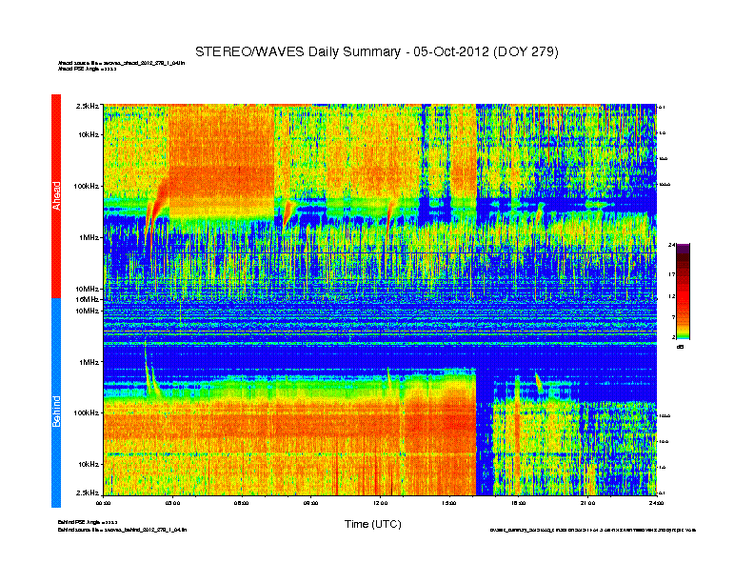Click the Behind 1MHz frequency label
This screenshot has height=583, width=754.
click(88, 362)
